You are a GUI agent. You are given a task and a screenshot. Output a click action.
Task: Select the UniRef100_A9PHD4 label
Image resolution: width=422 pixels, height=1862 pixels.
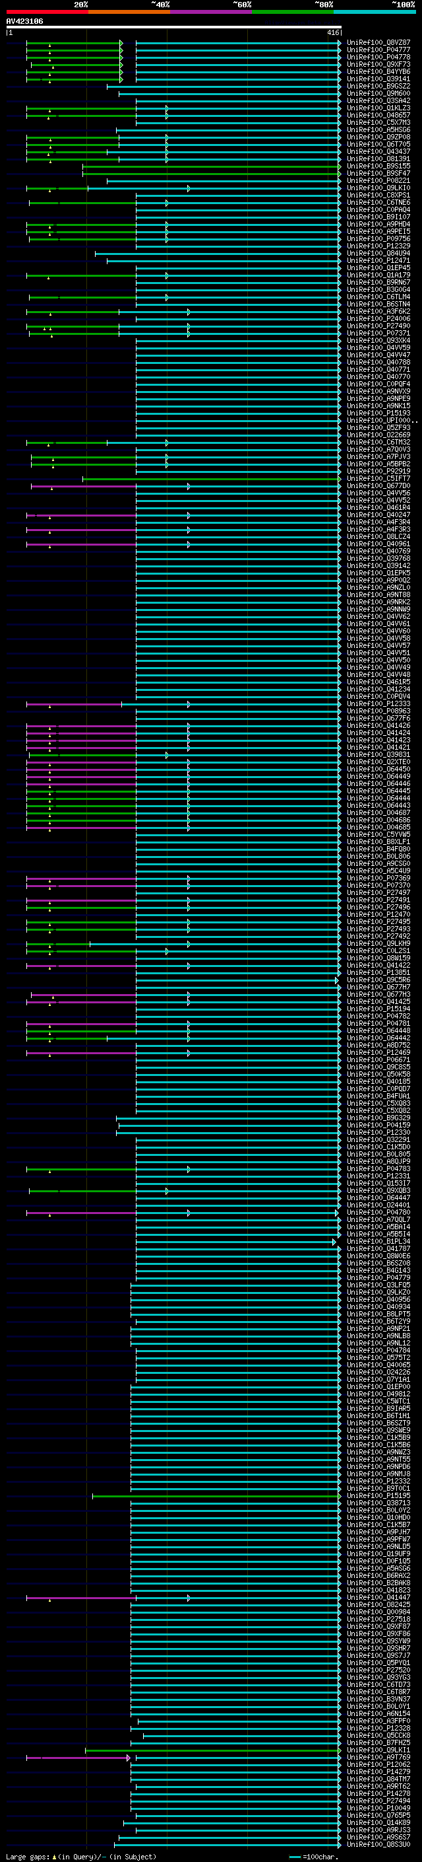click(x=378, y=224)
